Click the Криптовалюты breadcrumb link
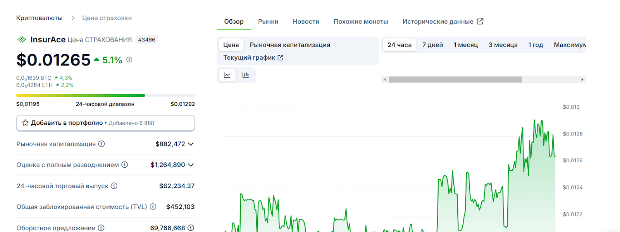 [39, 18]
